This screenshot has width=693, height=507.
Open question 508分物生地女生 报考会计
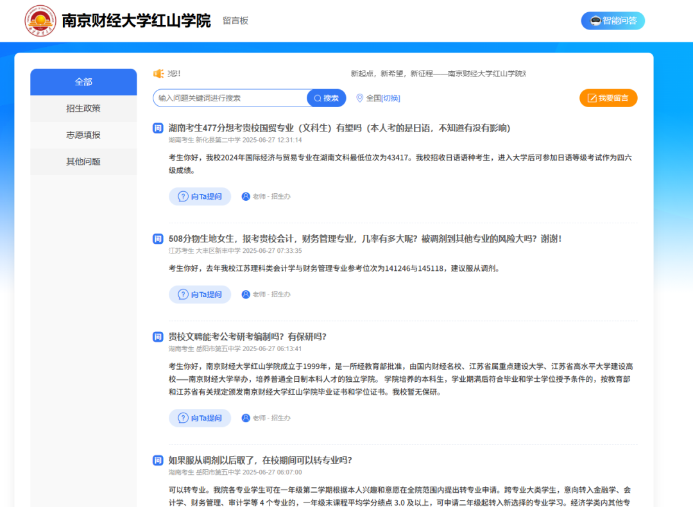[365, 239]
